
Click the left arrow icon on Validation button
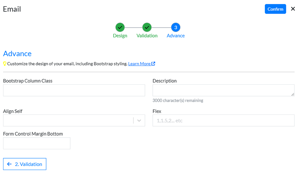[x=9, y=164]
